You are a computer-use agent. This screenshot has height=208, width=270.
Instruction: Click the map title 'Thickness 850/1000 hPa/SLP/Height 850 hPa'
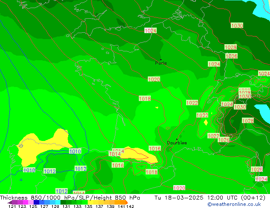[x=70, y=198]
